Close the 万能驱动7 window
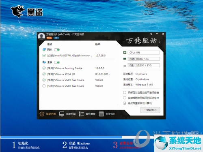Screen dimensions: 203x152 (x=163, y=34)
